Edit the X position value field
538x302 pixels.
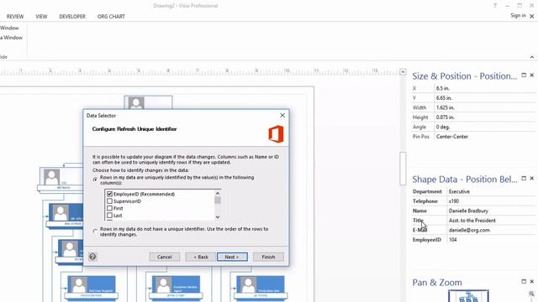(485, 88)
